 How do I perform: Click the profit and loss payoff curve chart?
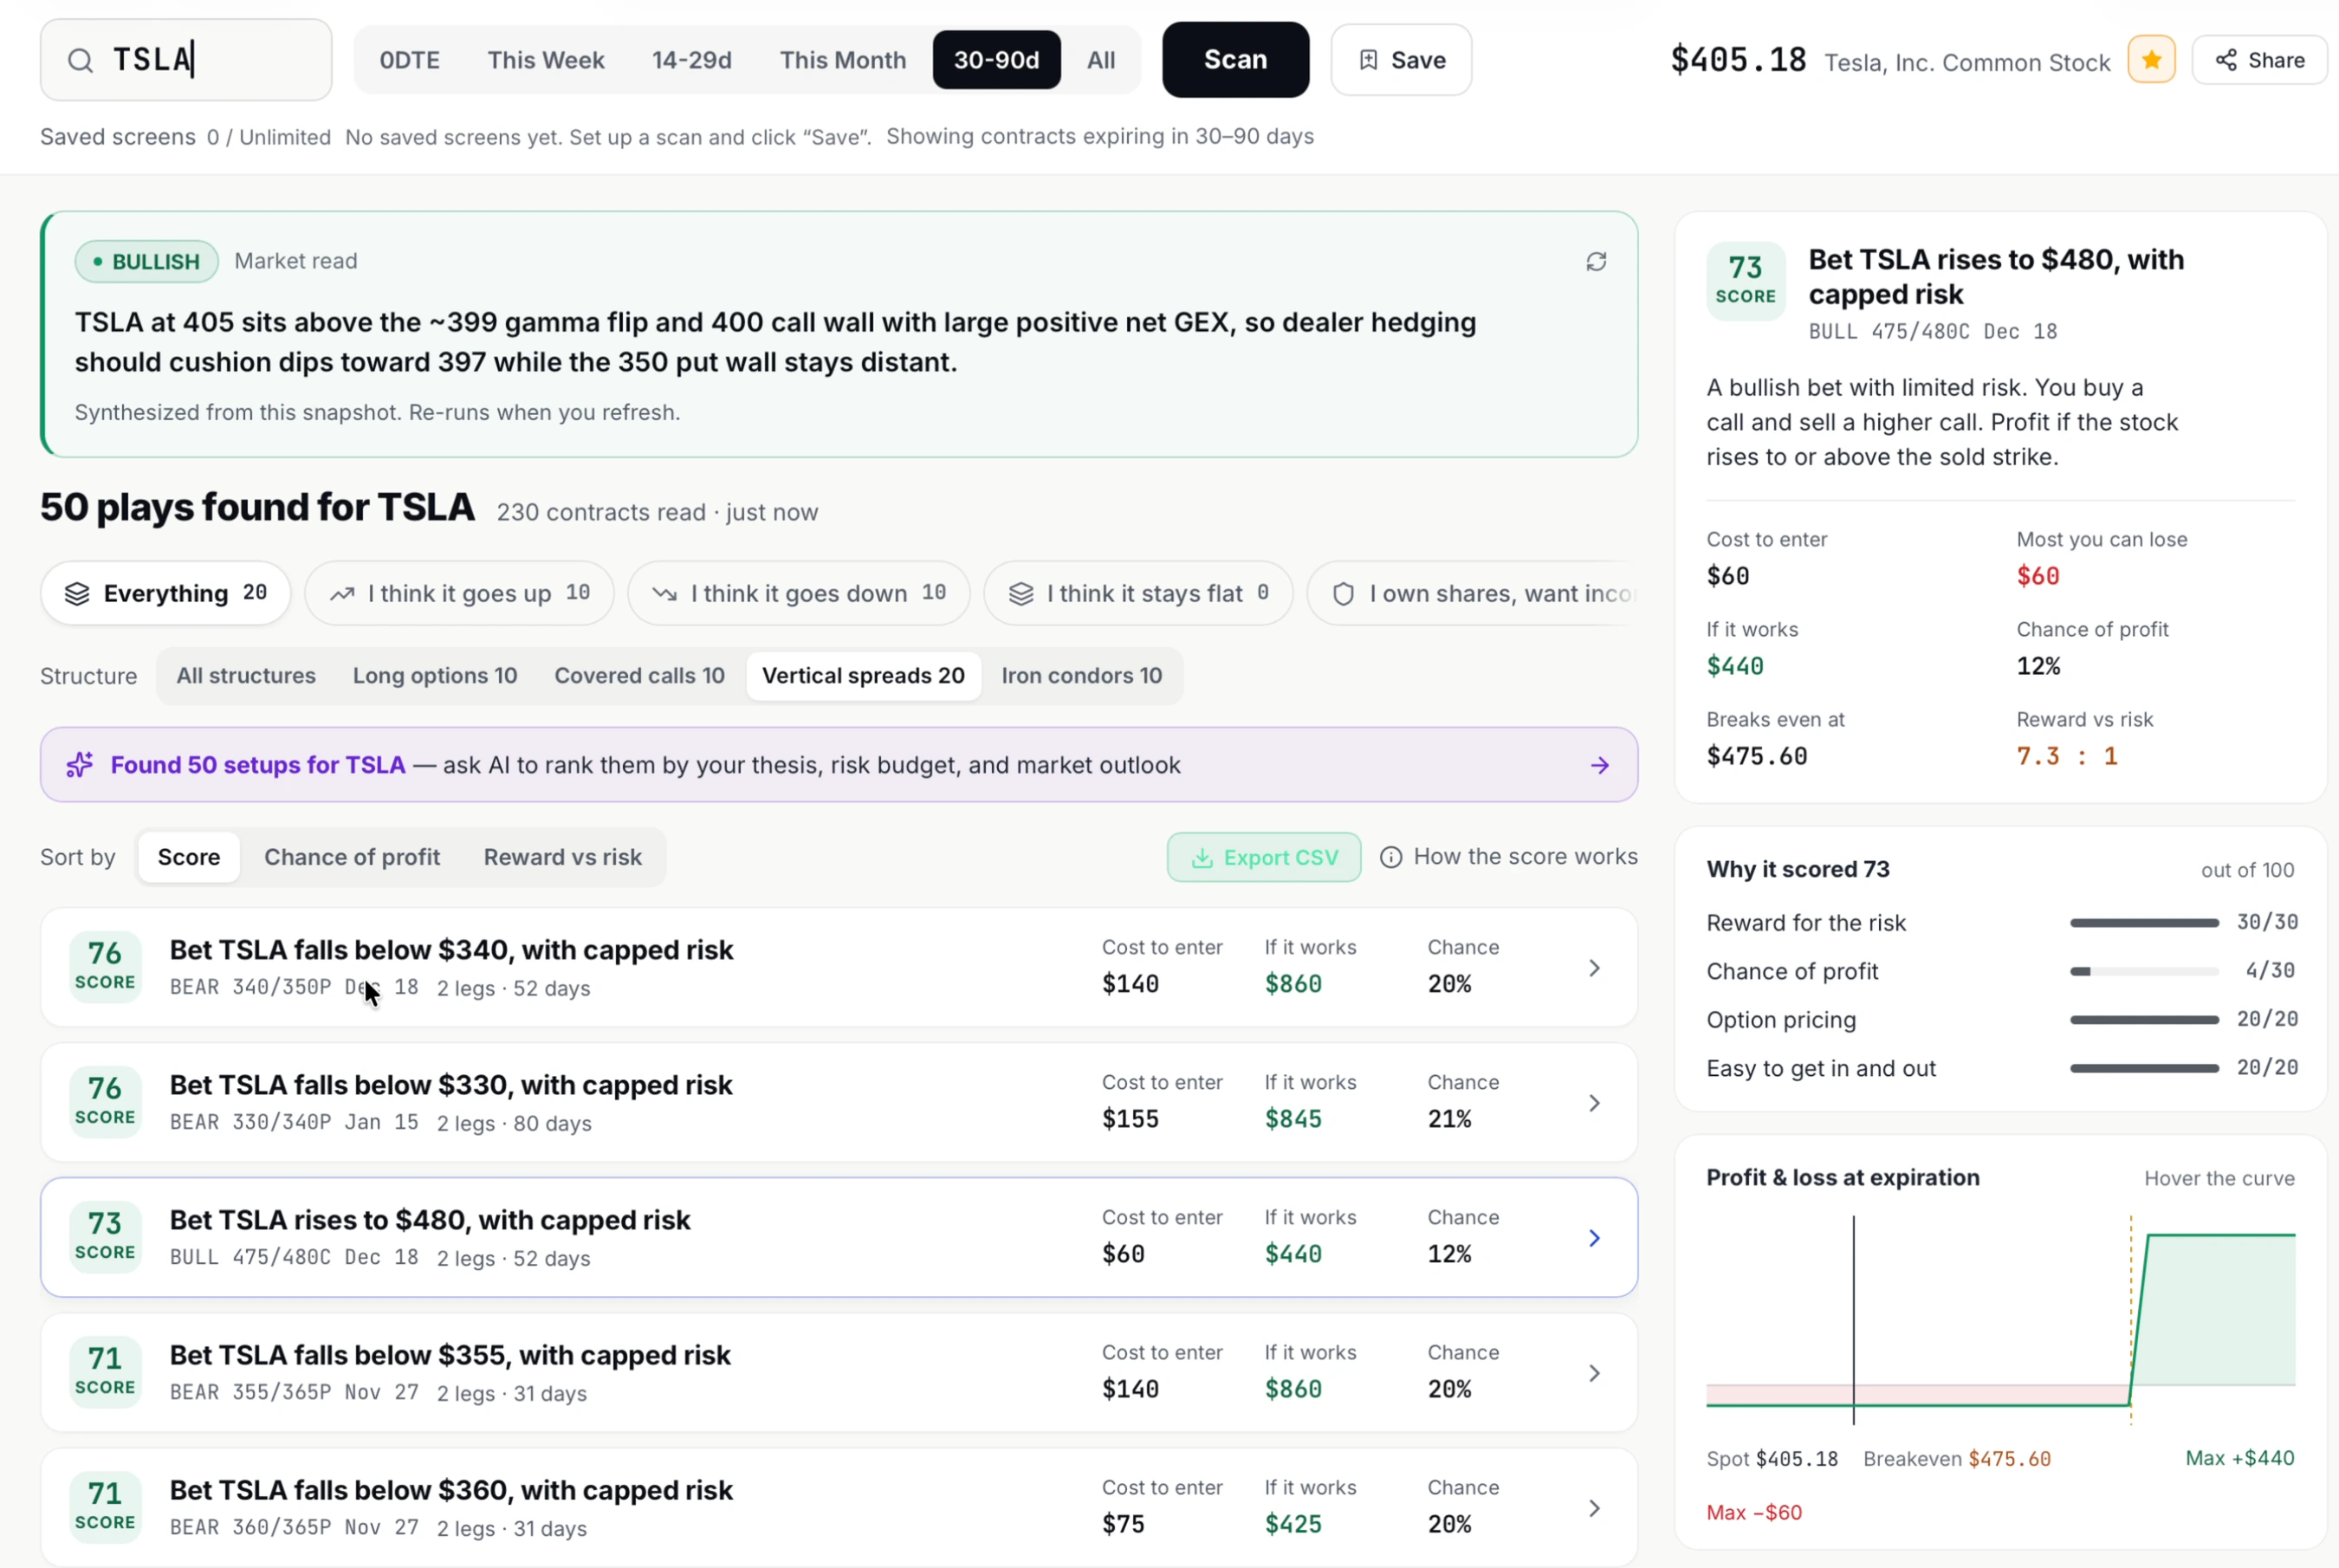(x=2000, y=1320)
